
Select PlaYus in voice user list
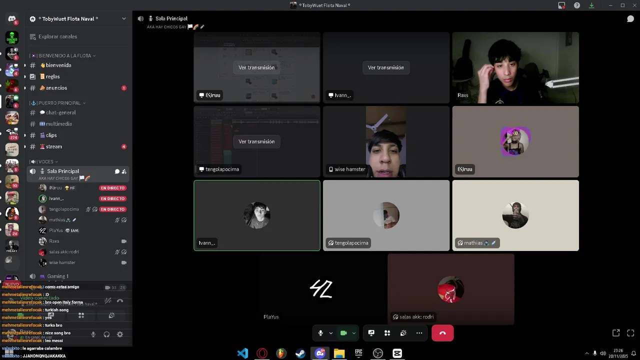(82, 230)
